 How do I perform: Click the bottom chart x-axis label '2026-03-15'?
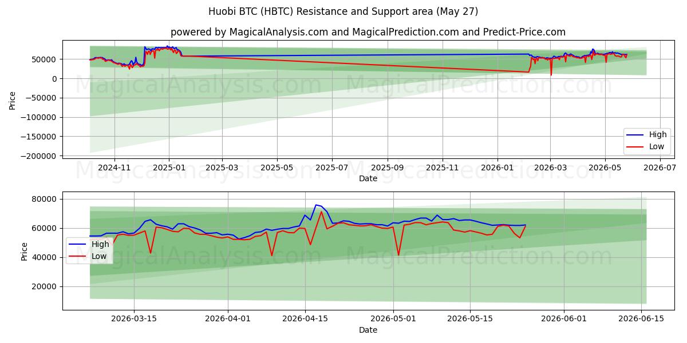pos(134,319)
